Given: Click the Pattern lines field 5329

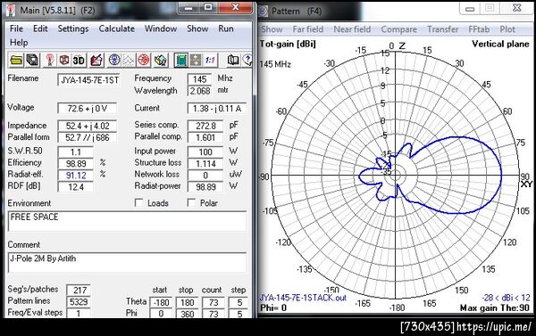Looking at the screenshot, I should click(x=79, y=301).
